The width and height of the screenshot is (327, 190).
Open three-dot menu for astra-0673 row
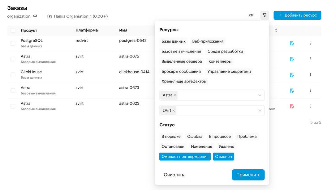click(311, 91)
